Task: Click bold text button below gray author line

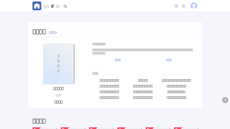Action: click(x=58, y=102)
